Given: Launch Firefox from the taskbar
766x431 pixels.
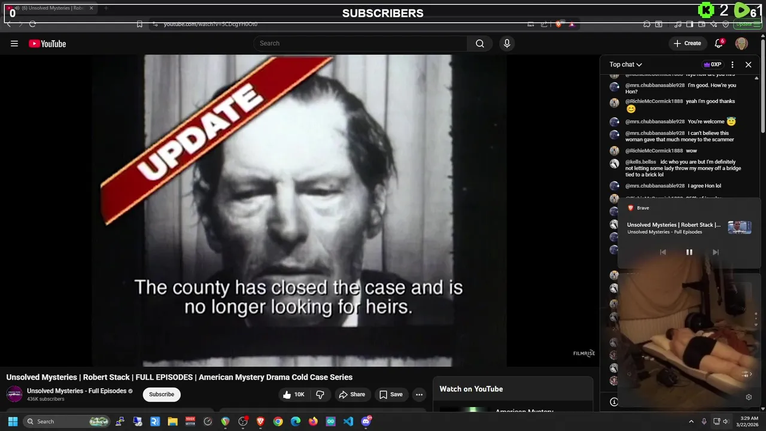Looking at the screenshot, I should [313, 421].
